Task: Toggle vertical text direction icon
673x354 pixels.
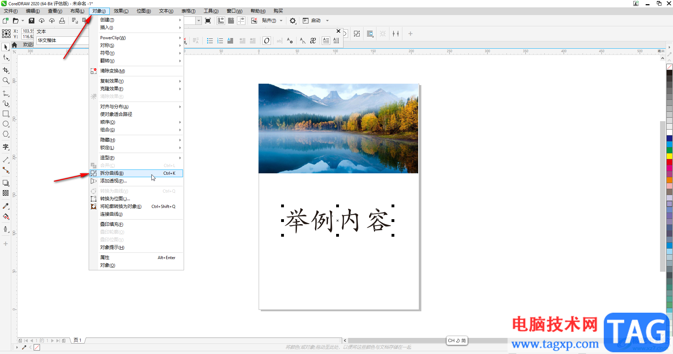Action: coord(336,41)
